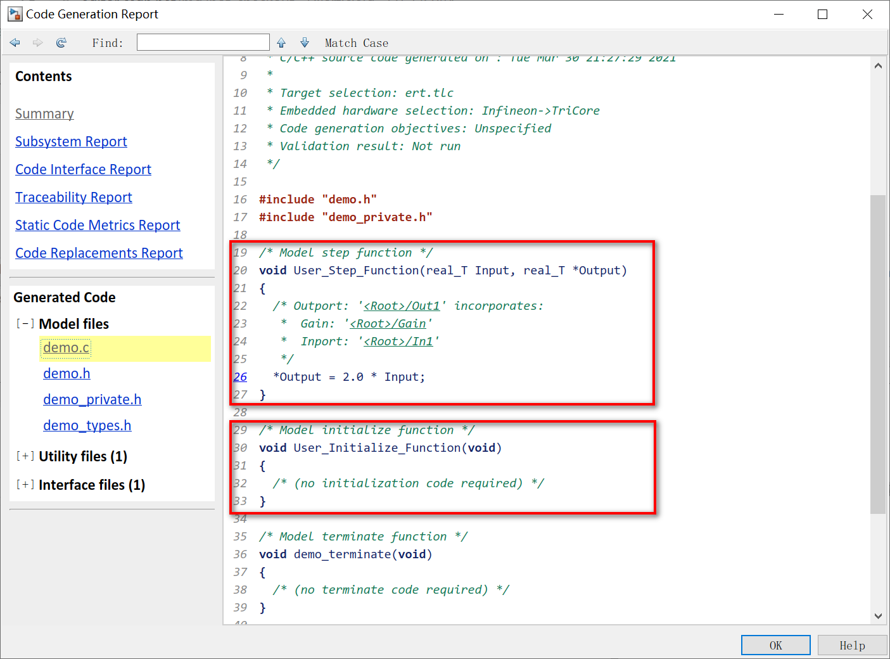The width and height of the screenshot is (890, 659).
Task: Click the 'Model step function' comment
Action: (x=346, y=253)
